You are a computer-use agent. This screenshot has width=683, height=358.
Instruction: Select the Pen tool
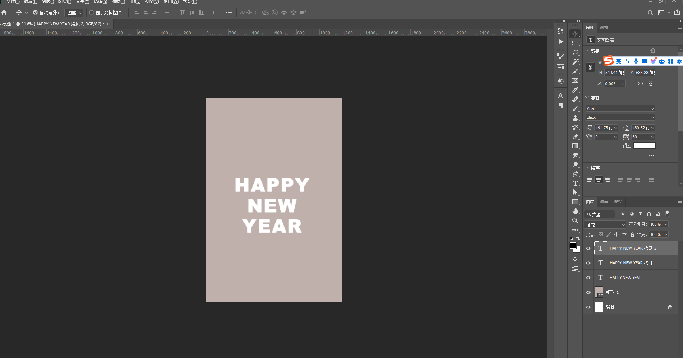pos(575,174)
